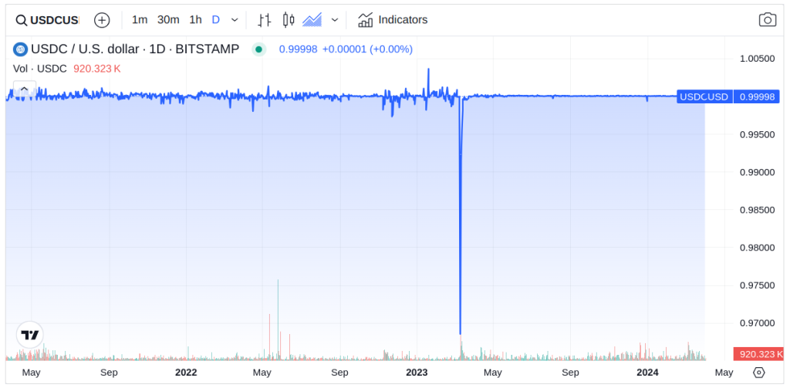Image resolution: width=790 pixels, height=388 pixels.
Task: Click the Vol · USDC indicator label
Action: pyautogui.click(x=40, y=69)
